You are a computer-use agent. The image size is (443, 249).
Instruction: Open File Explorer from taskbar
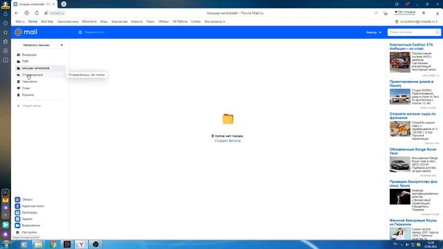click(38, 244)
